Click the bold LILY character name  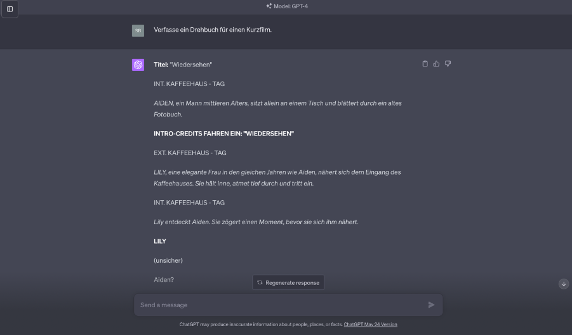(160, 241)
